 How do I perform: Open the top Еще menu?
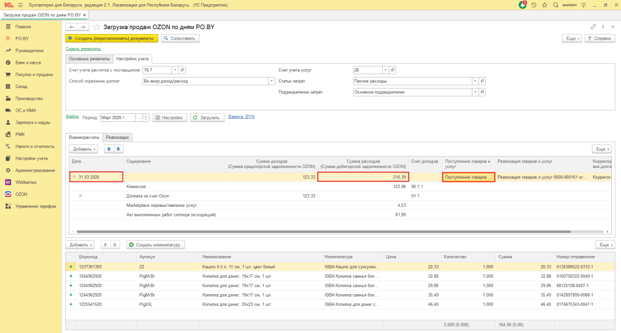pos(572,38)
